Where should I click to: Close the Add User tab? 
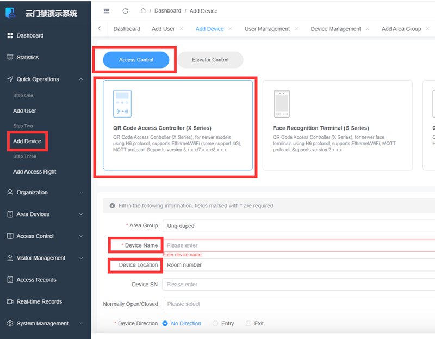tap(182, 29)
